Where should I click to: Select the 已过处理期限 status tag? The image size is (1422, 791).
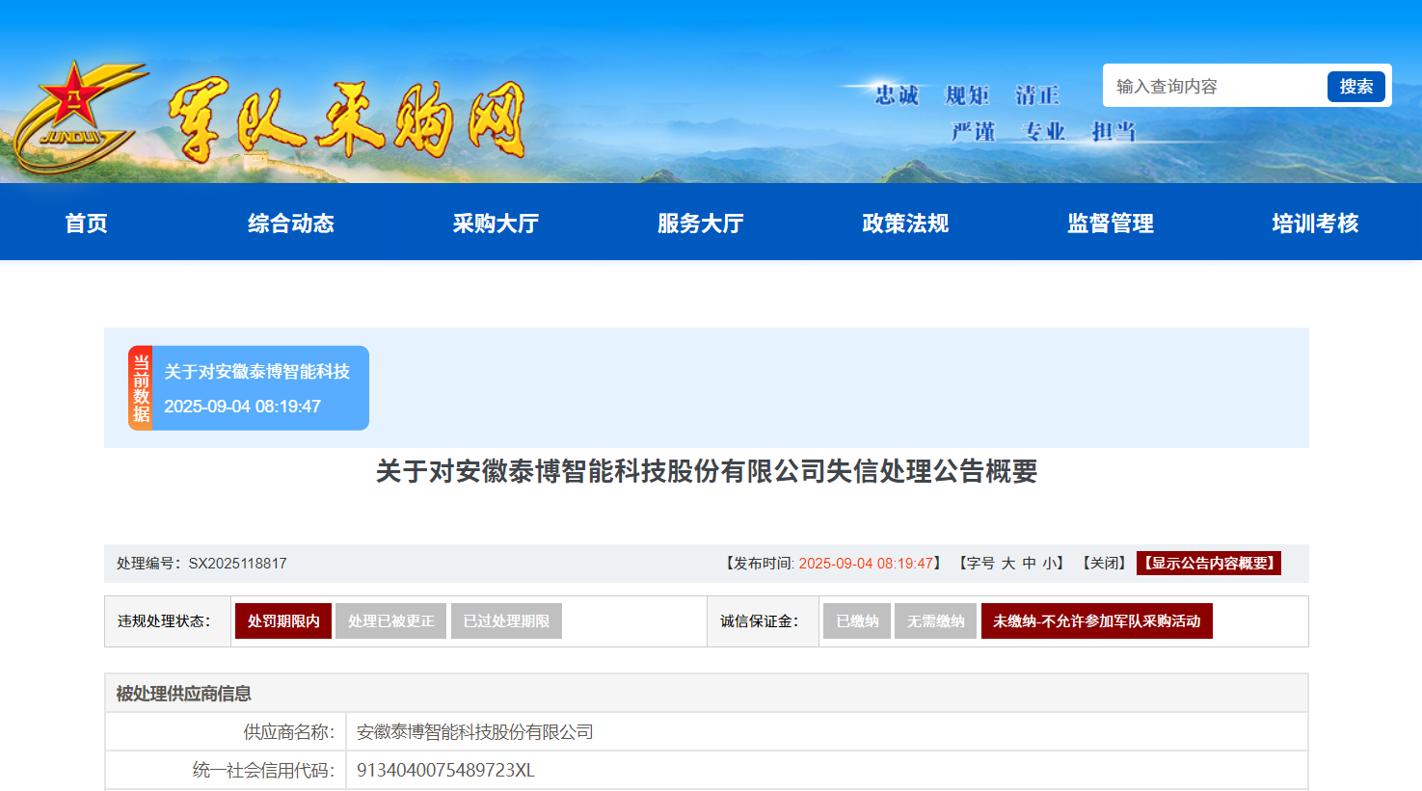[x=507, y=621]
